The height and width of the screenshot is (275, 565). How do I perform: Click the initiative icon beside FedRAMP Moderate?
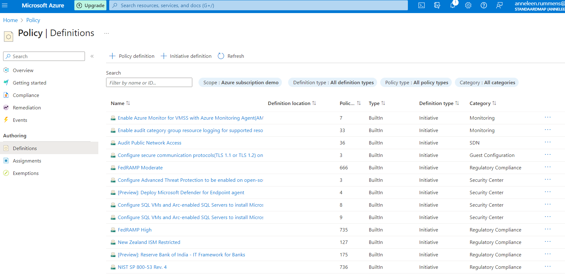tap(113, 168)
